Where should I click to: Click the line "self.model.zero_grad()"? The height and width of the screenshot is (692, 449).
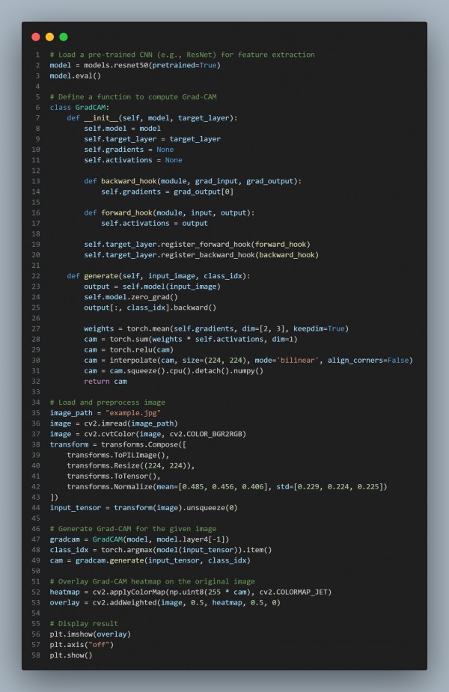point(131,298)
